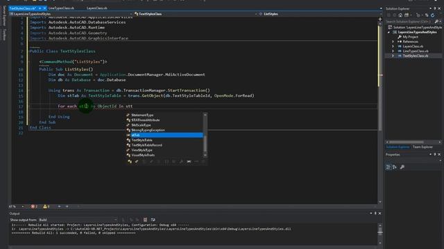Open the LayersLineTypesAndStyles project navigation dropdown
Screen dimensions: 444x249
(131, 14)
